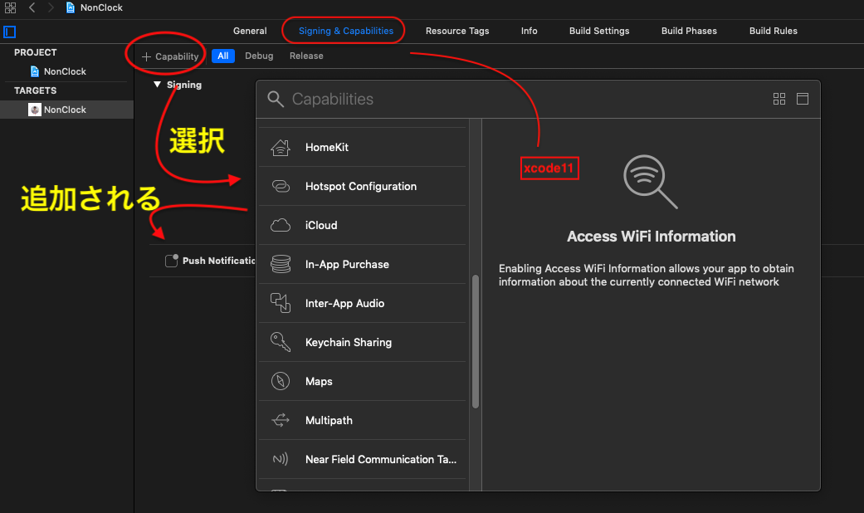Viewport: 864px width, 513px height.
Task: Click the Push Notifications section label
Action: coord(219,261)
